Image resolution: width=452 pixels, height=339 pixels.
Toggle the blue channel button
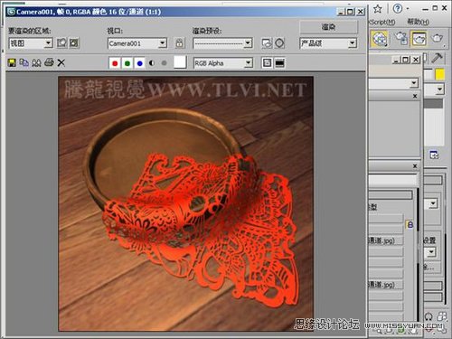coord(139,63)
